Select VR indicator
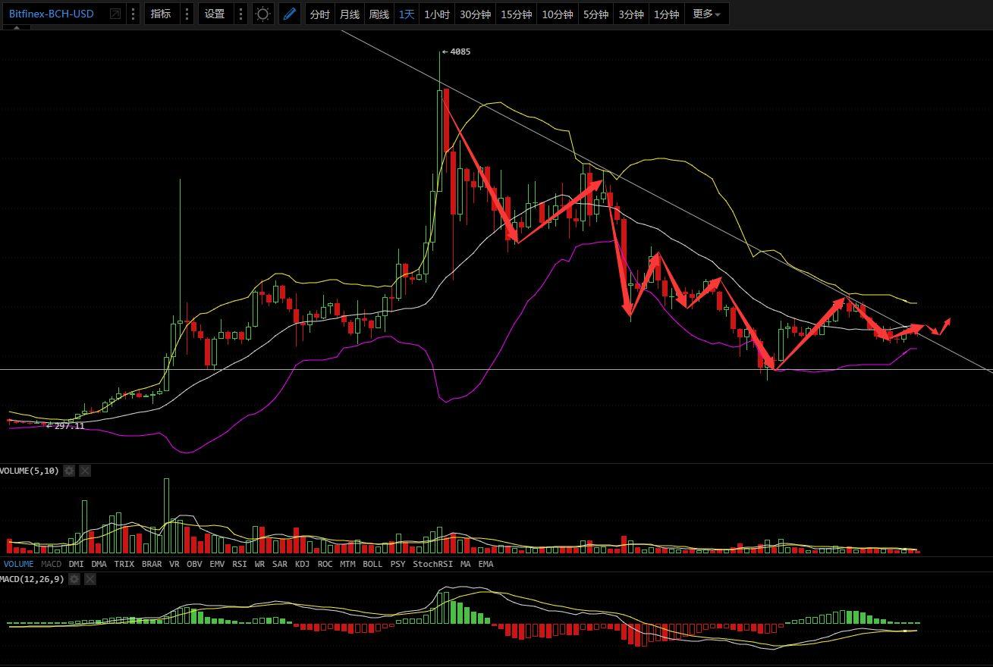 [x=174, y=564]
